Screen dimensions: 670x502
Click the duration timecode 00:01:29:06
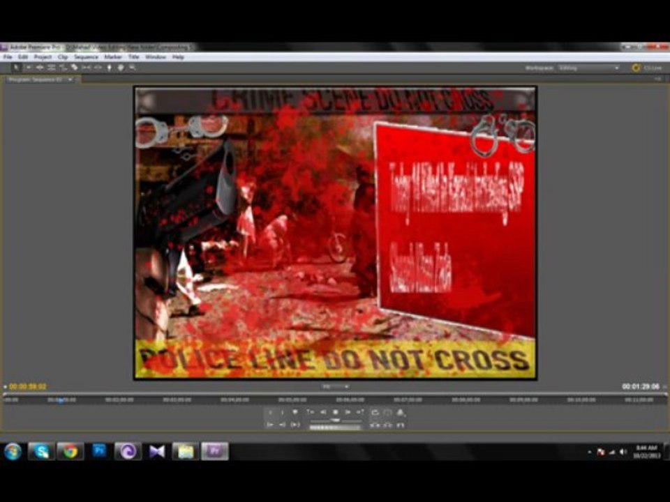coord(641,387)
